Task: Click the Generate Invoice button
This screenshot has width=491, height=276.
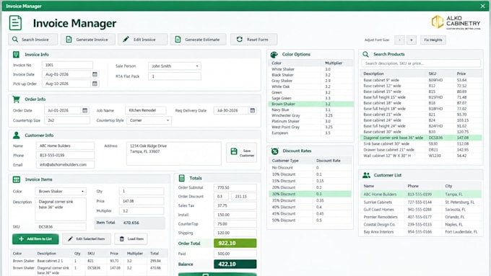Action: tap(87, 40)
